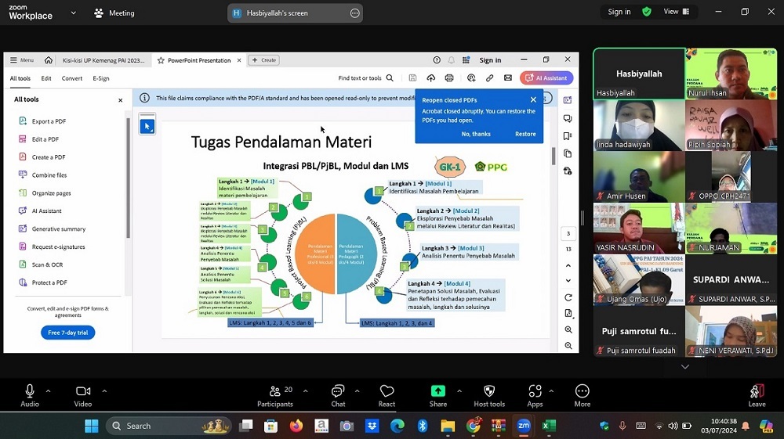Print the PDF document

[449, 77]
